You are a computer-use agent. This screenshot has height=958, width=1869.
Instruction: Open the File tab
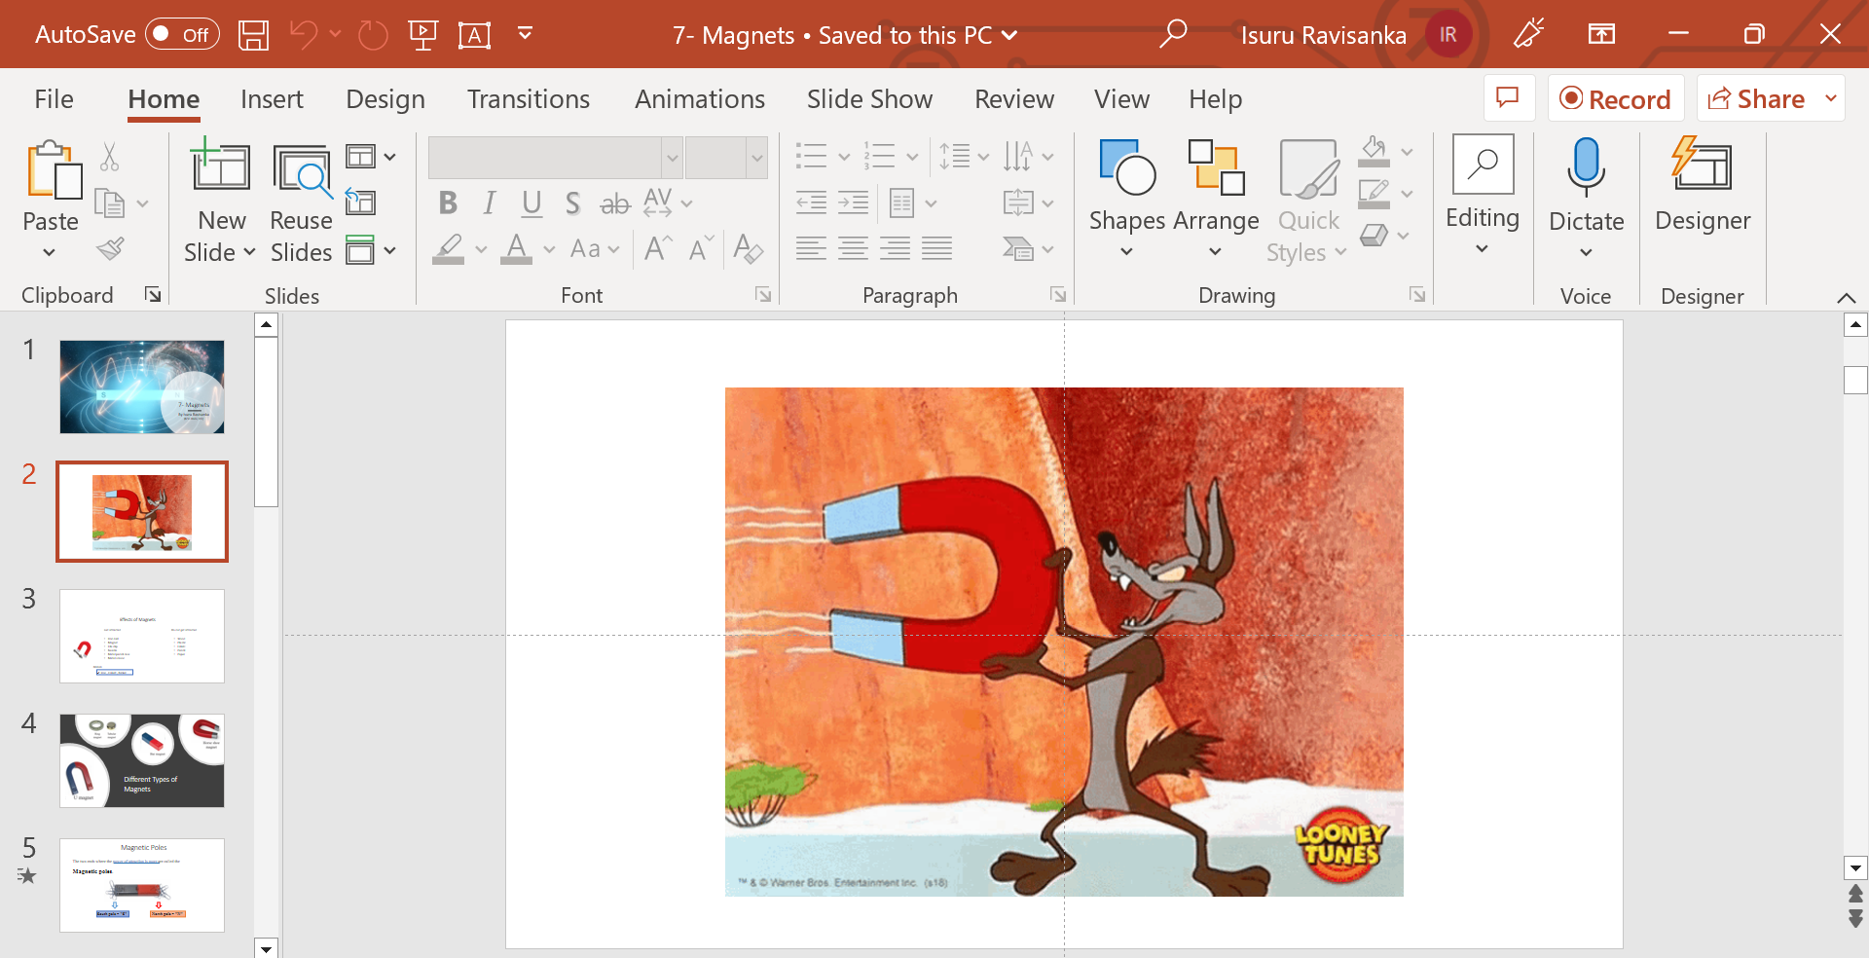[54, 99]
